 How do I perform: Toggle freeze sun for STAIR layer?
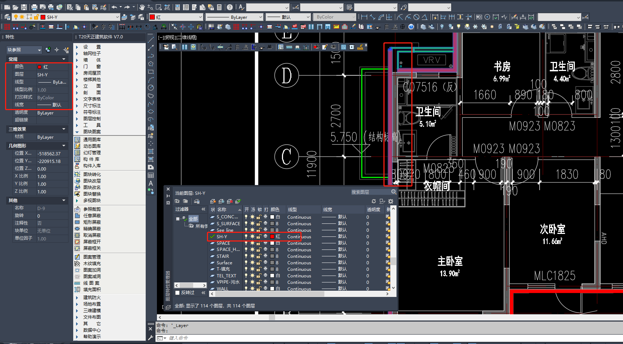(x=253, y=256)
